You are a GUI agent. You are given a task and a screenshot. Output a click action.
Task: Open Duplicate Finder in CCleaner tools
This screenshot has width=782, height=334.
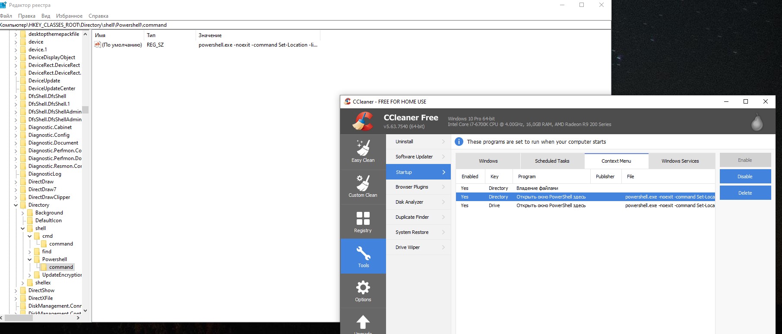point(418,217)
